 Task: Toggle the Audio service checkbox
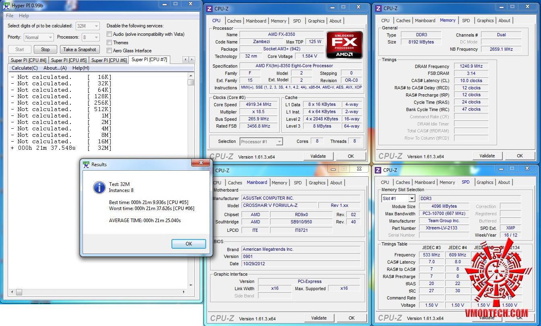[x=109, y=34]
